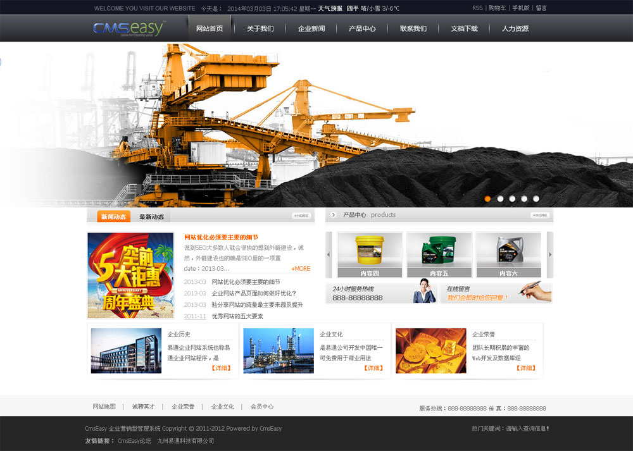The width and height of the screenshot is (633, 451).
Task: Switch to the 最新动态 tab
Action: point(152,216)
